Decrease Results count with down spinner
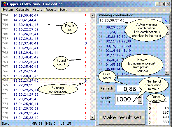 [x=140, y=101]
